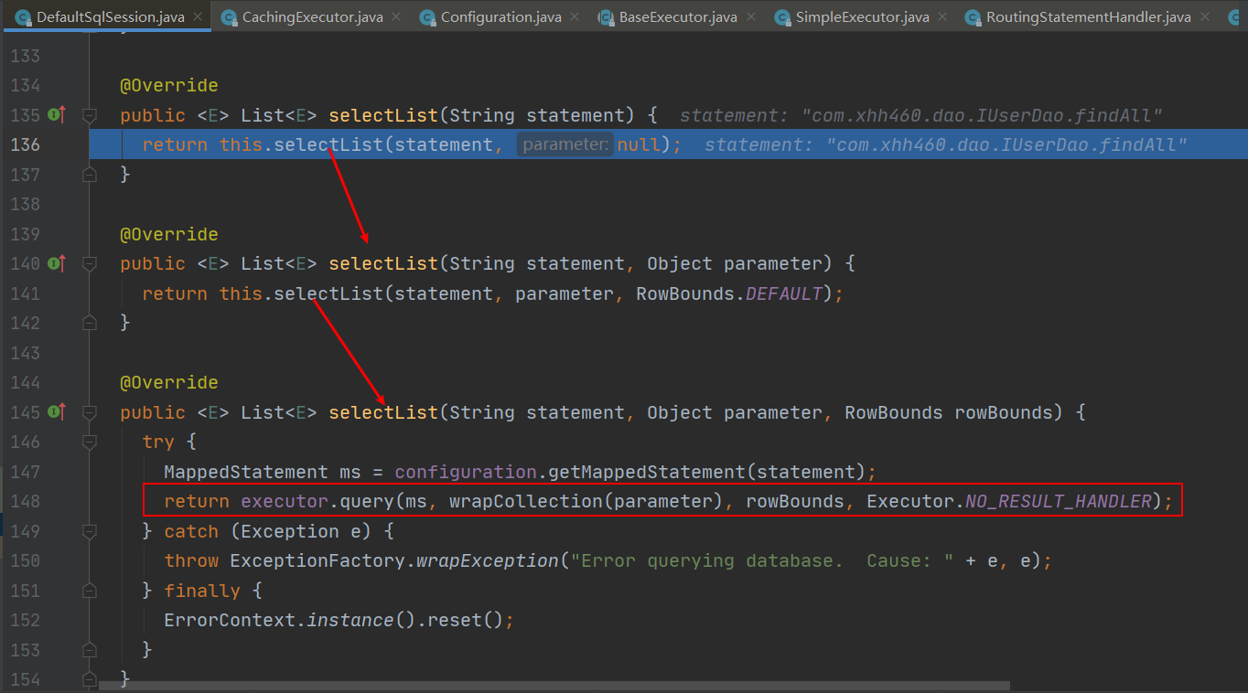
Task: Click the getMappedStatement call on line 147
Action: tap(646, 472)
